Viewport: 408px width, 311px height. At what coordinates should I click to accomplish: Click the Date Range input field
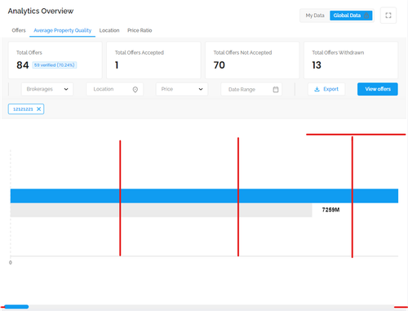pos(251,89)
